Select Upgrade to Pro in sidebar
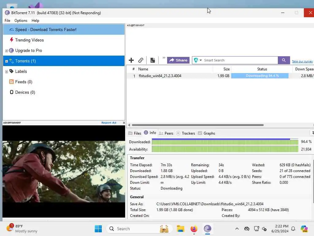This screenshot has height=236, width=314. tap(64, 50)
